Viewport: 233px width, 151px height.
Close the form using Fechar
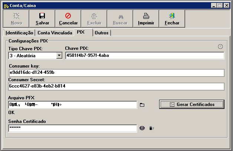coord(172,19)
